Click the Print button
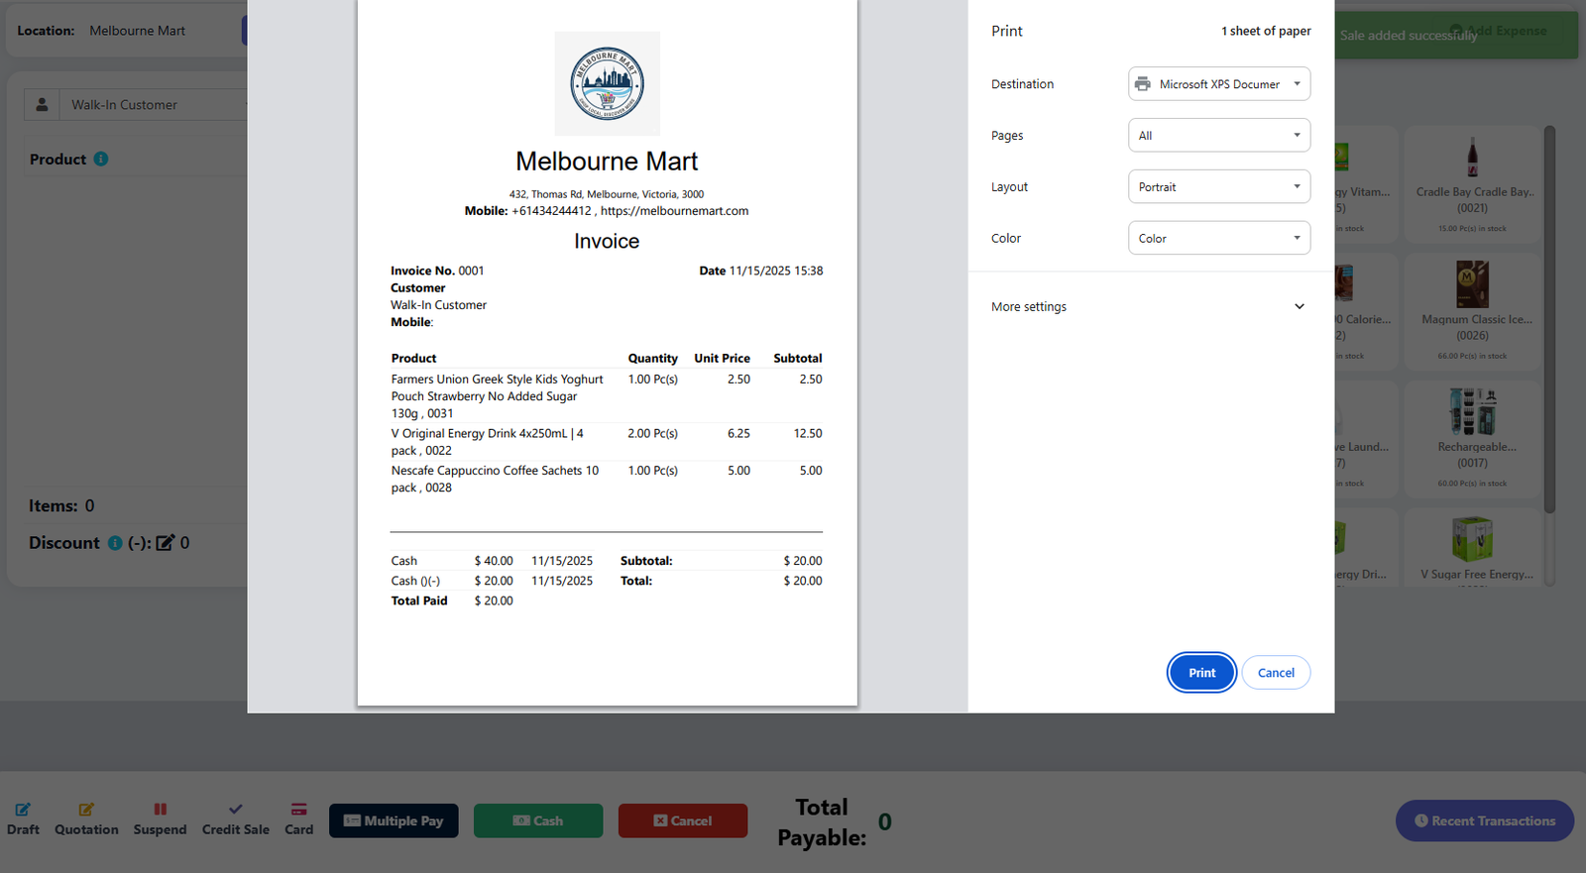The width and height of the screenshot is (1586, 873). [x=1201, y=673]
